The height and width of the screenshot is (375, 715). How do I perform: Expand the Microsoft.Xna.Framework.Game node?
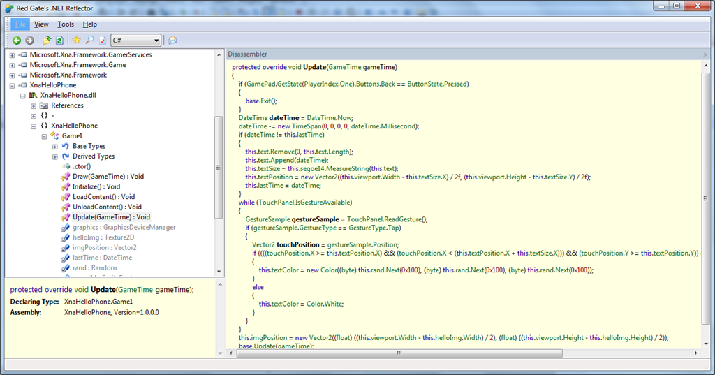click(13, 65)
